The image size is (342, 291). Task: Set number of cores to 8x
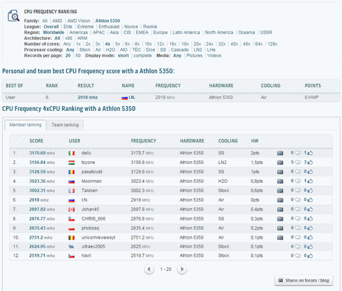pyautogui.click(x=137, y=44)
